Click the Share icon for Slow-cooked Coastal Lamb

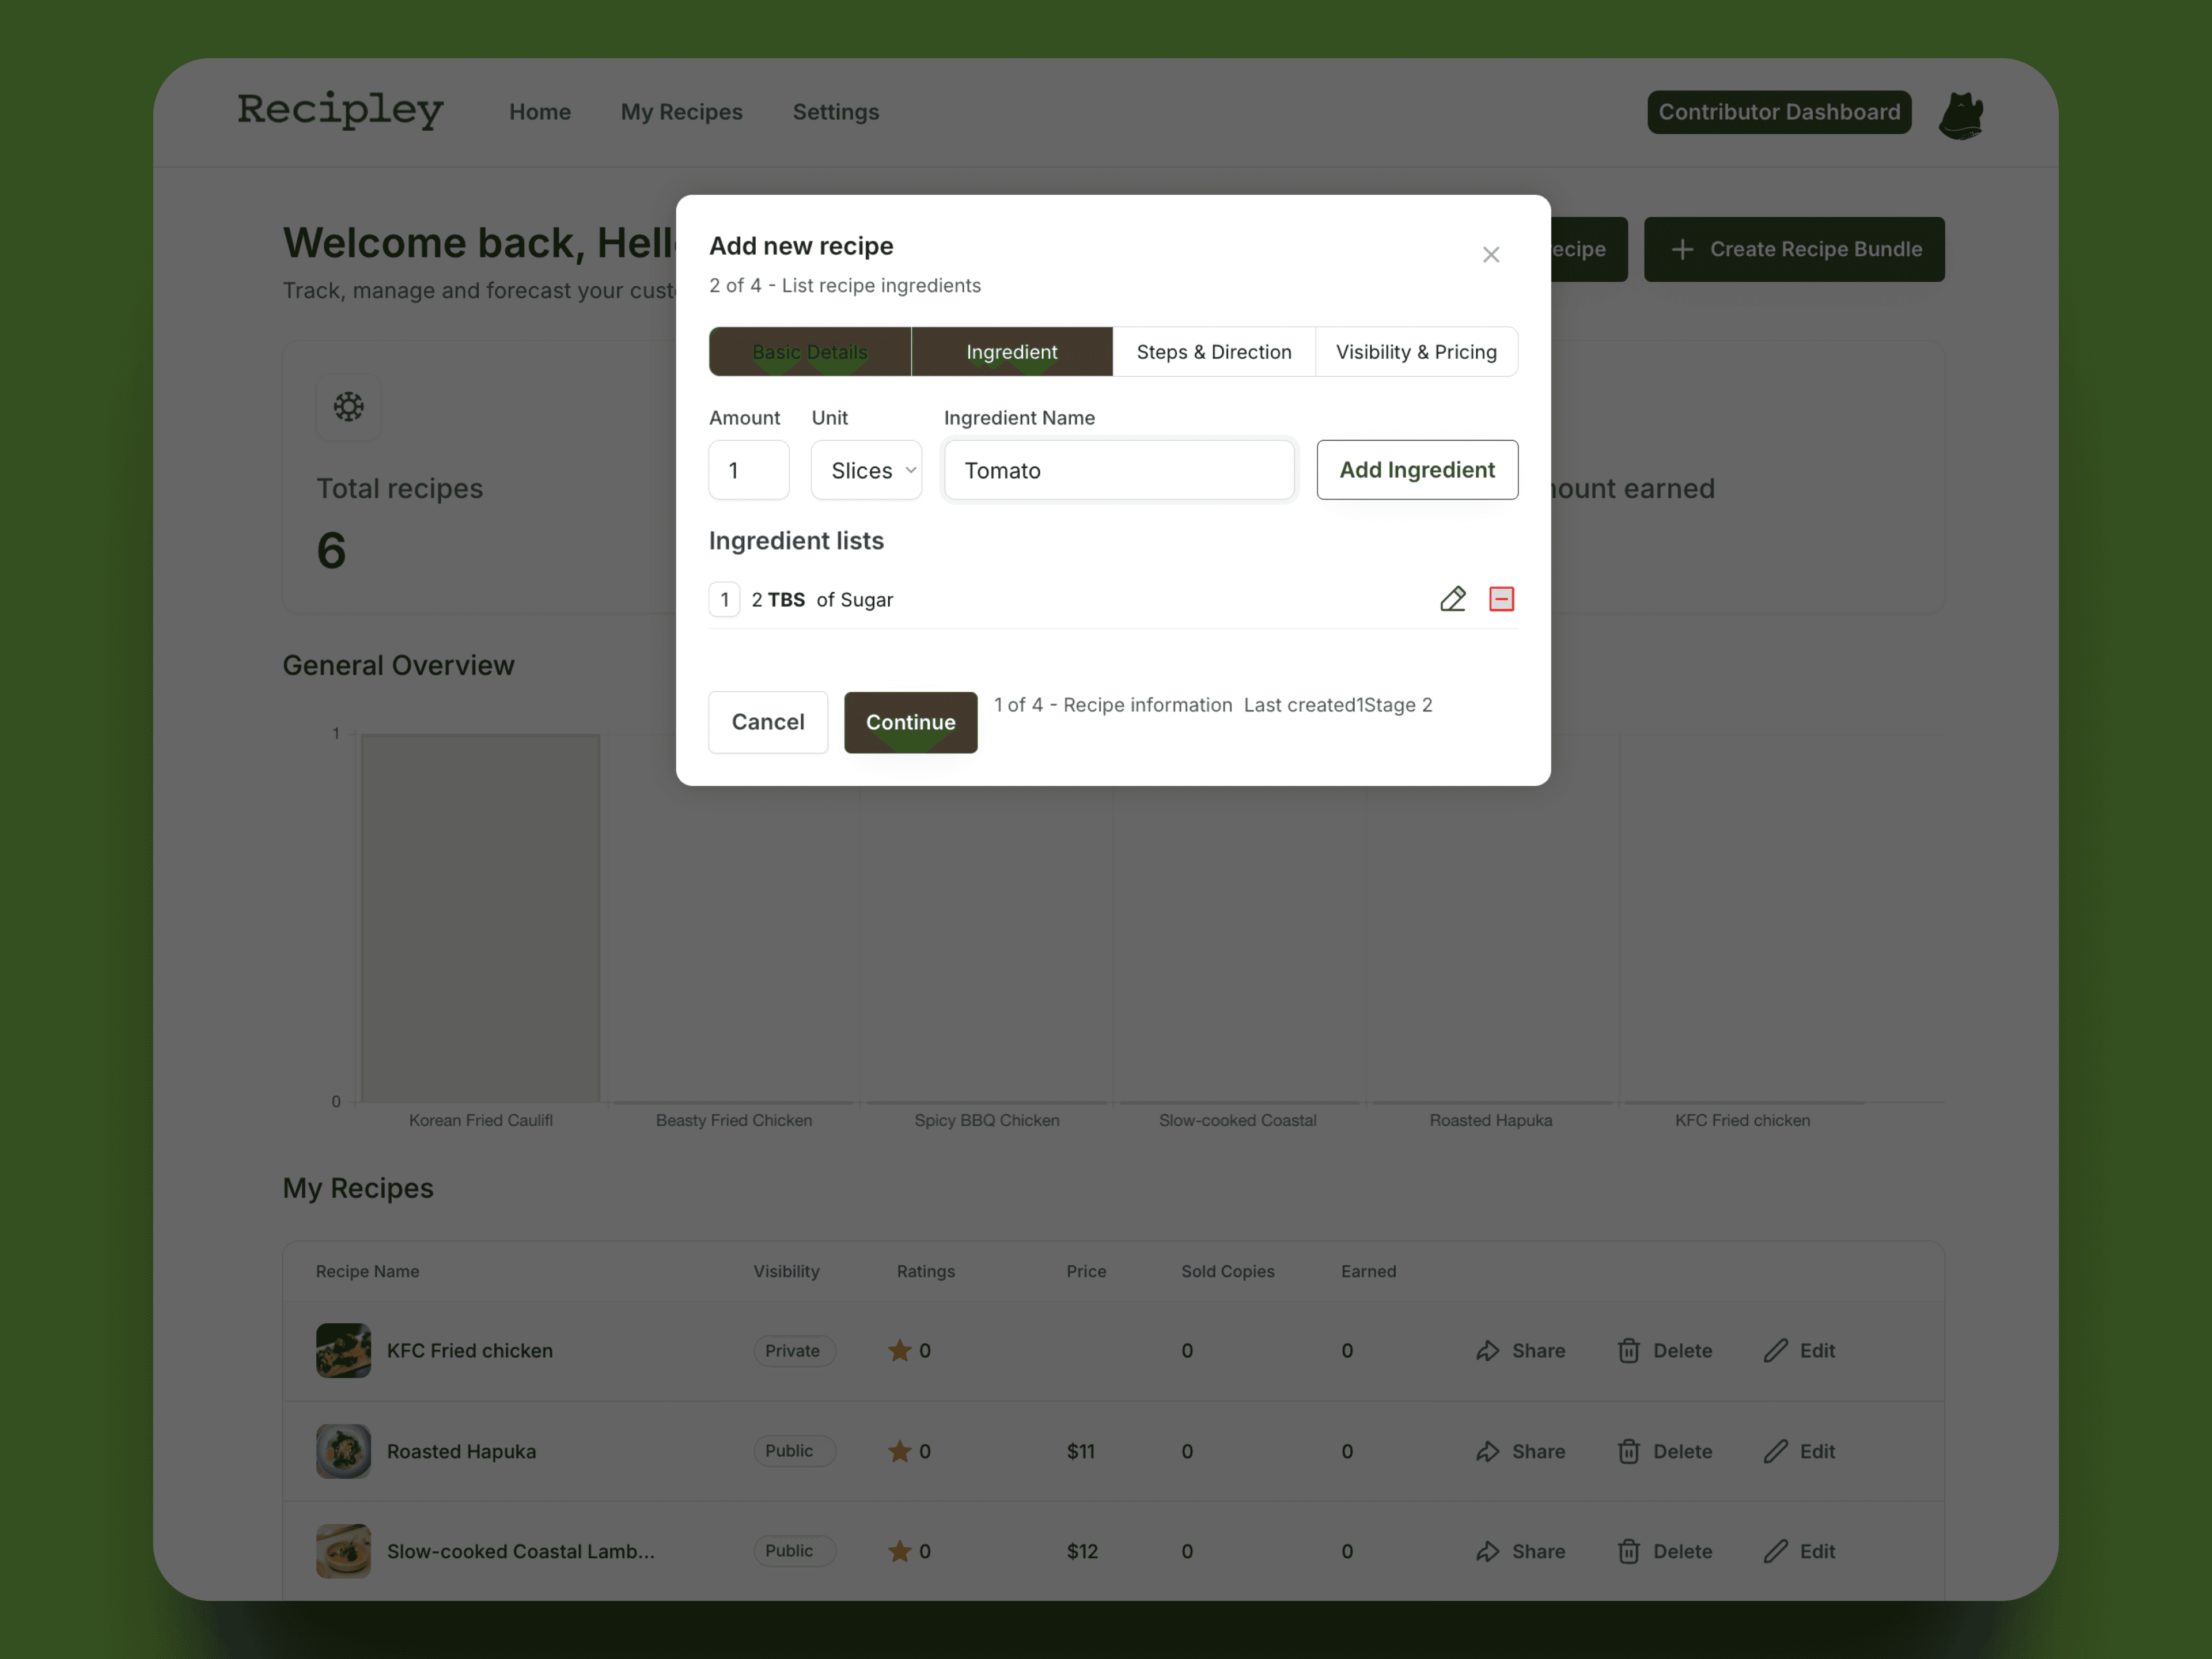1488,1551
